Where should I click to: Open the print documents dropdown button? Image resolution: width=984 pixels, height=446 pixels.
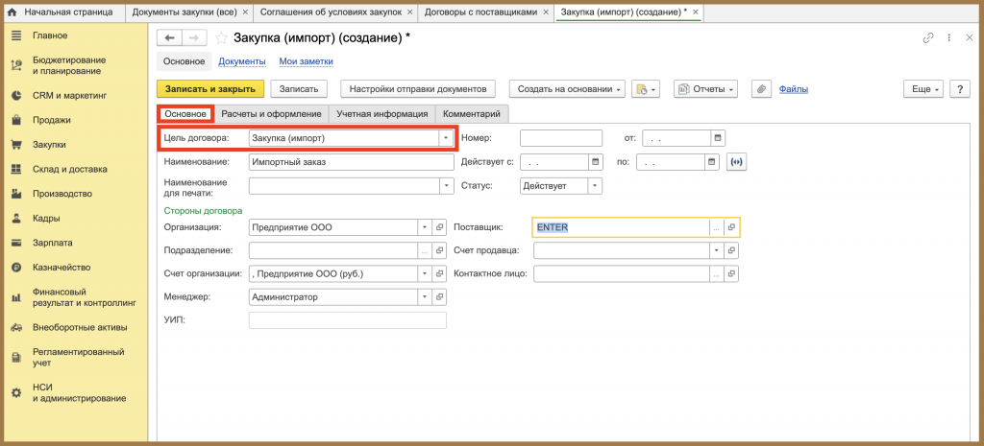click(646, 89)
